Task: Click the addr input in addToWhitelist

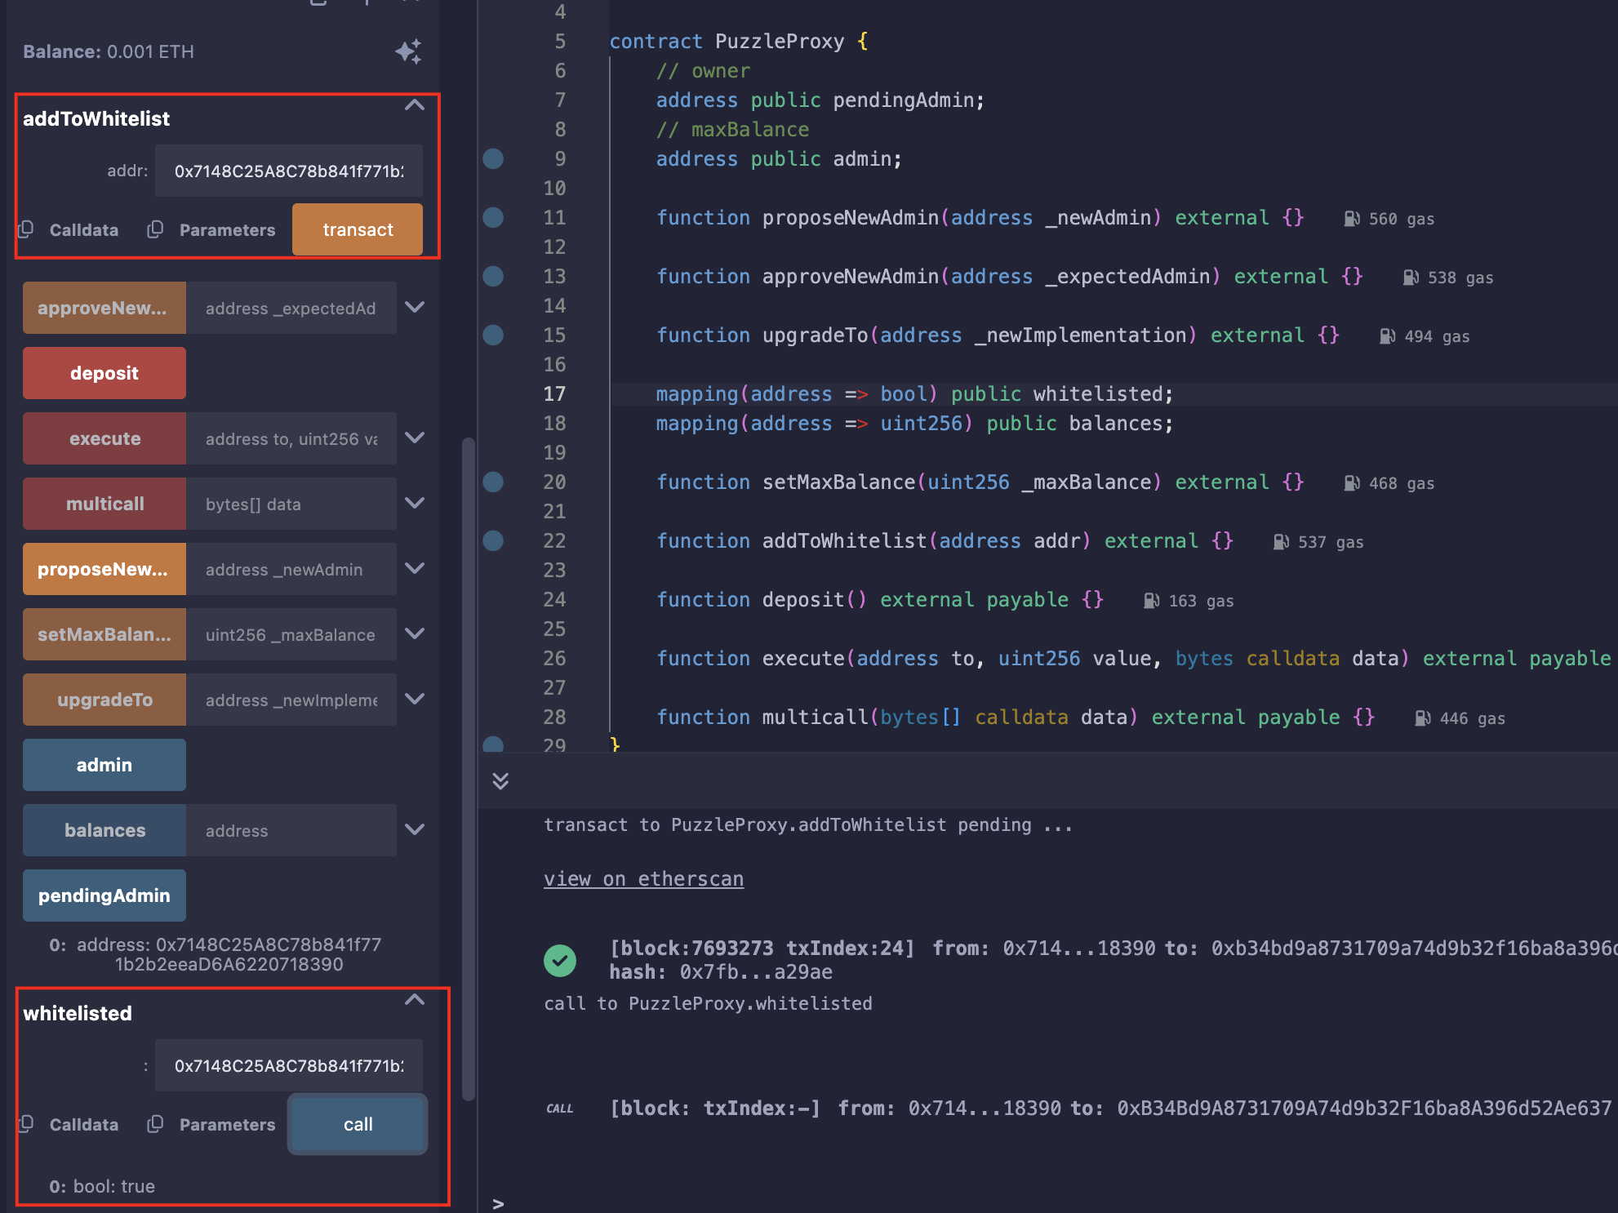Action: tap(289, 171)
